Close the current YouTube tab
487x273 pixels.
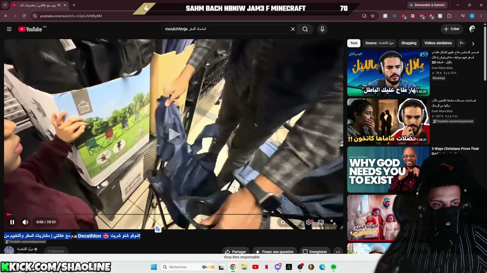[65, 5]
